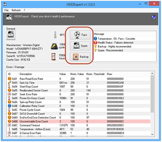
Task: Click the lightbulb icon beside Backup message
Action: coord(95,46)
